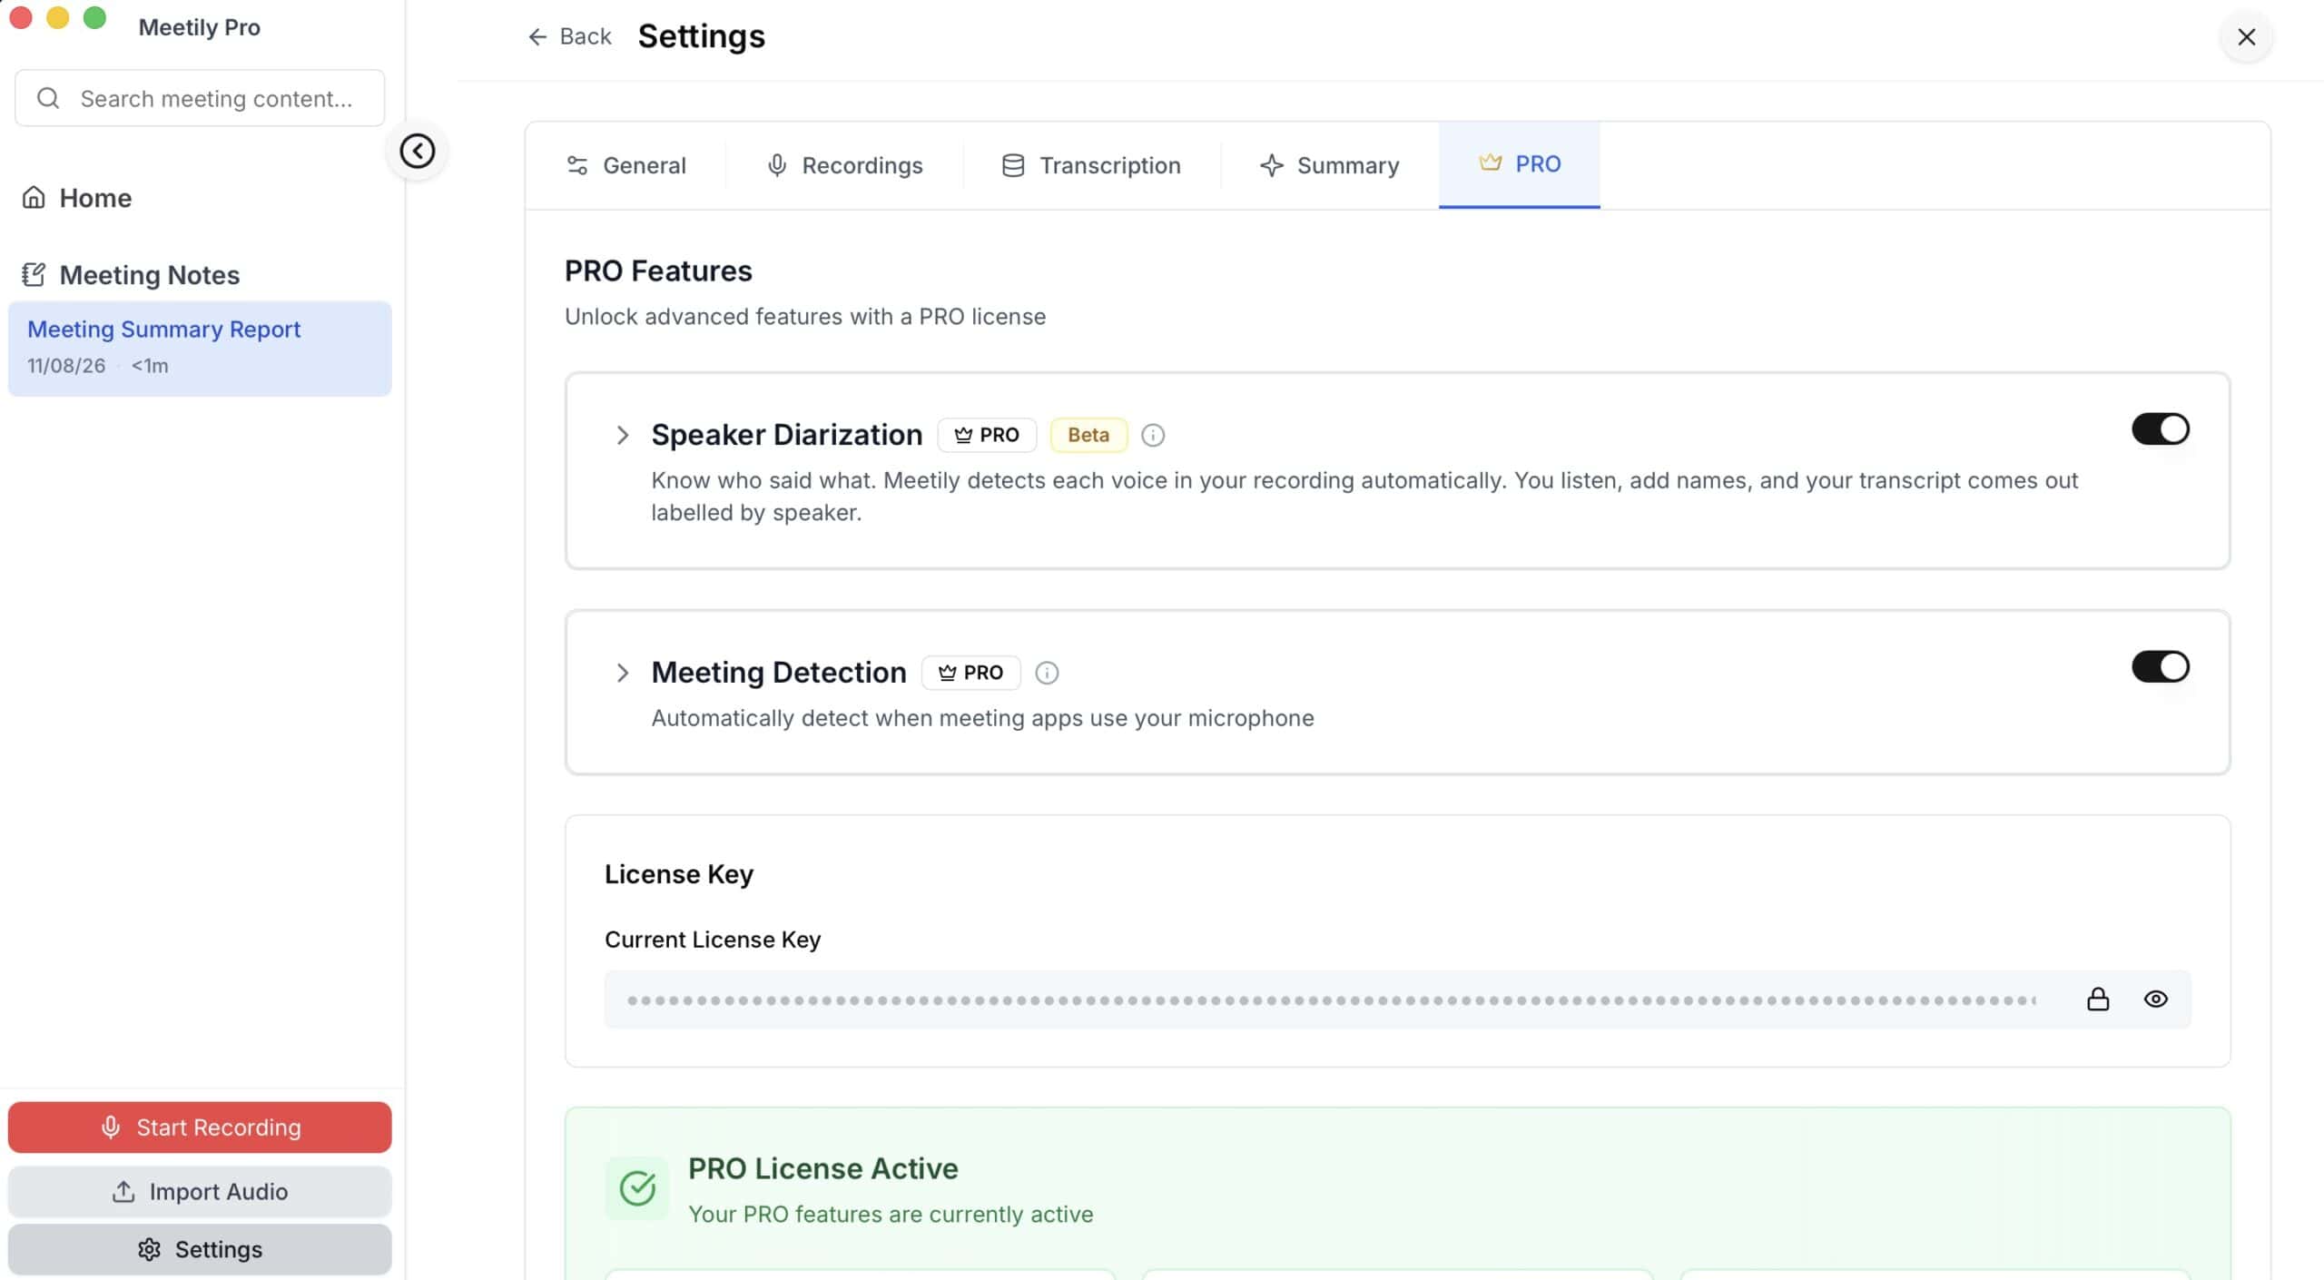2324x1280 pixels.
Task: Click the 'Your PRO features are currently active' text
Action: click(891, 1215)
